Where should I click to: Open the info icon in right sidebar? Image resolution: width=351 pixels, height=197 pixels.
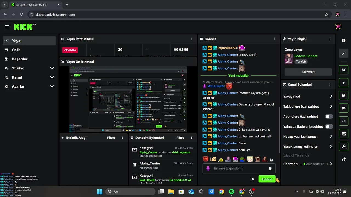[344, 40]
